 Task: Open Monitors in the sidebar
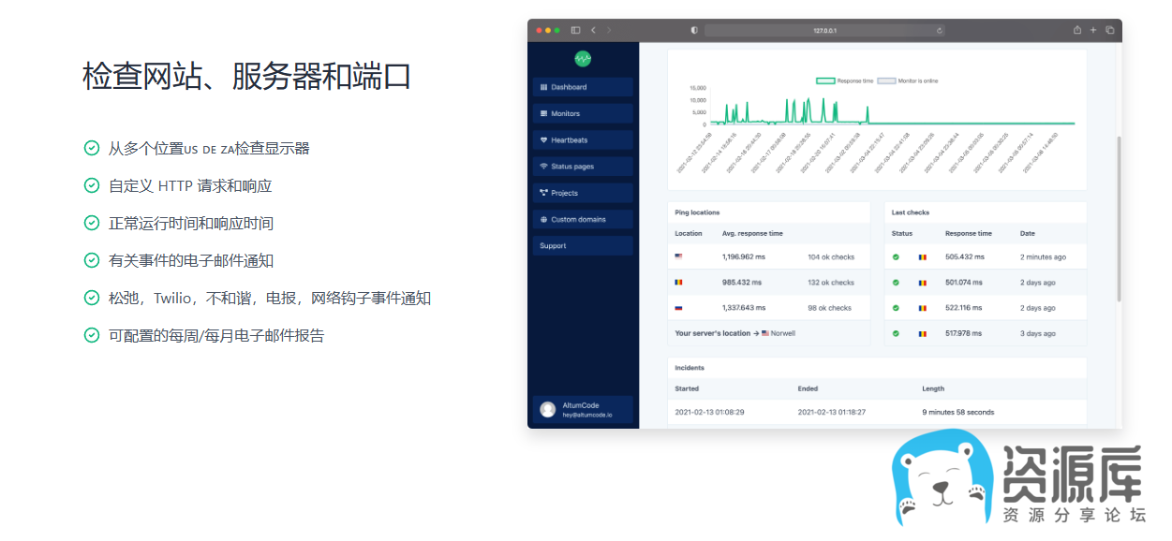tap(583, 113)
